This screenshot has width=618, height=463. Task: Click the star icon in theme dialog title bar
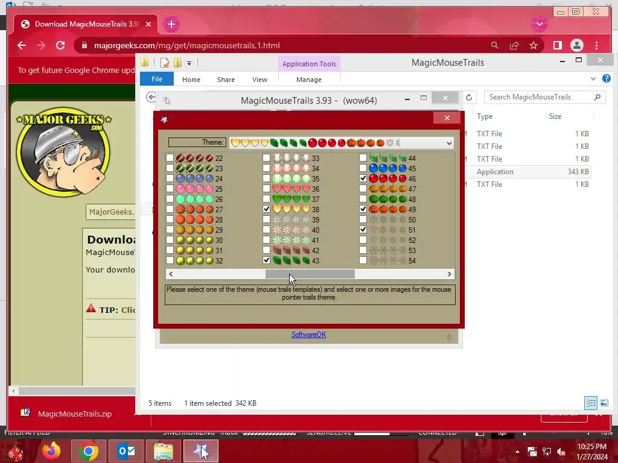164,119
